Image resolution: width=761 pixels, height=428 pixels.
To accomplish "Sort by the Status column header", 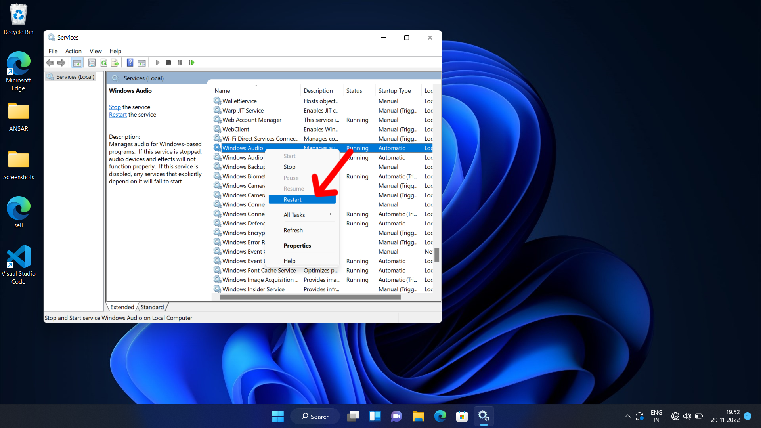I will click(x=359, y=91).
